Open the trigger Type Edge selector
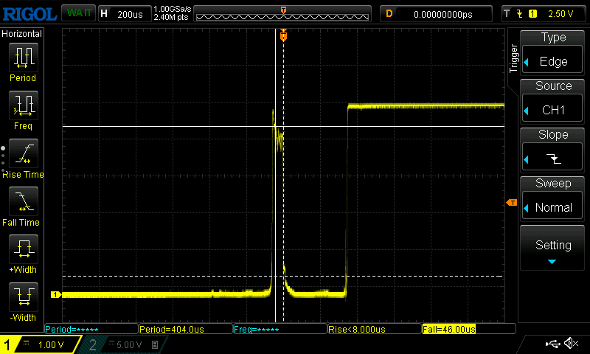The height and width of the screenshot is (354, 590). click(553, 52)
